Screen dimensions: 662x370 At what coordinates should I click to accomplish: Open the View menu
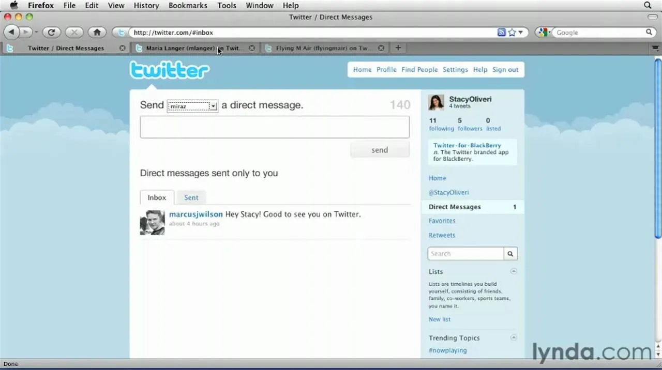coord(116,5)
